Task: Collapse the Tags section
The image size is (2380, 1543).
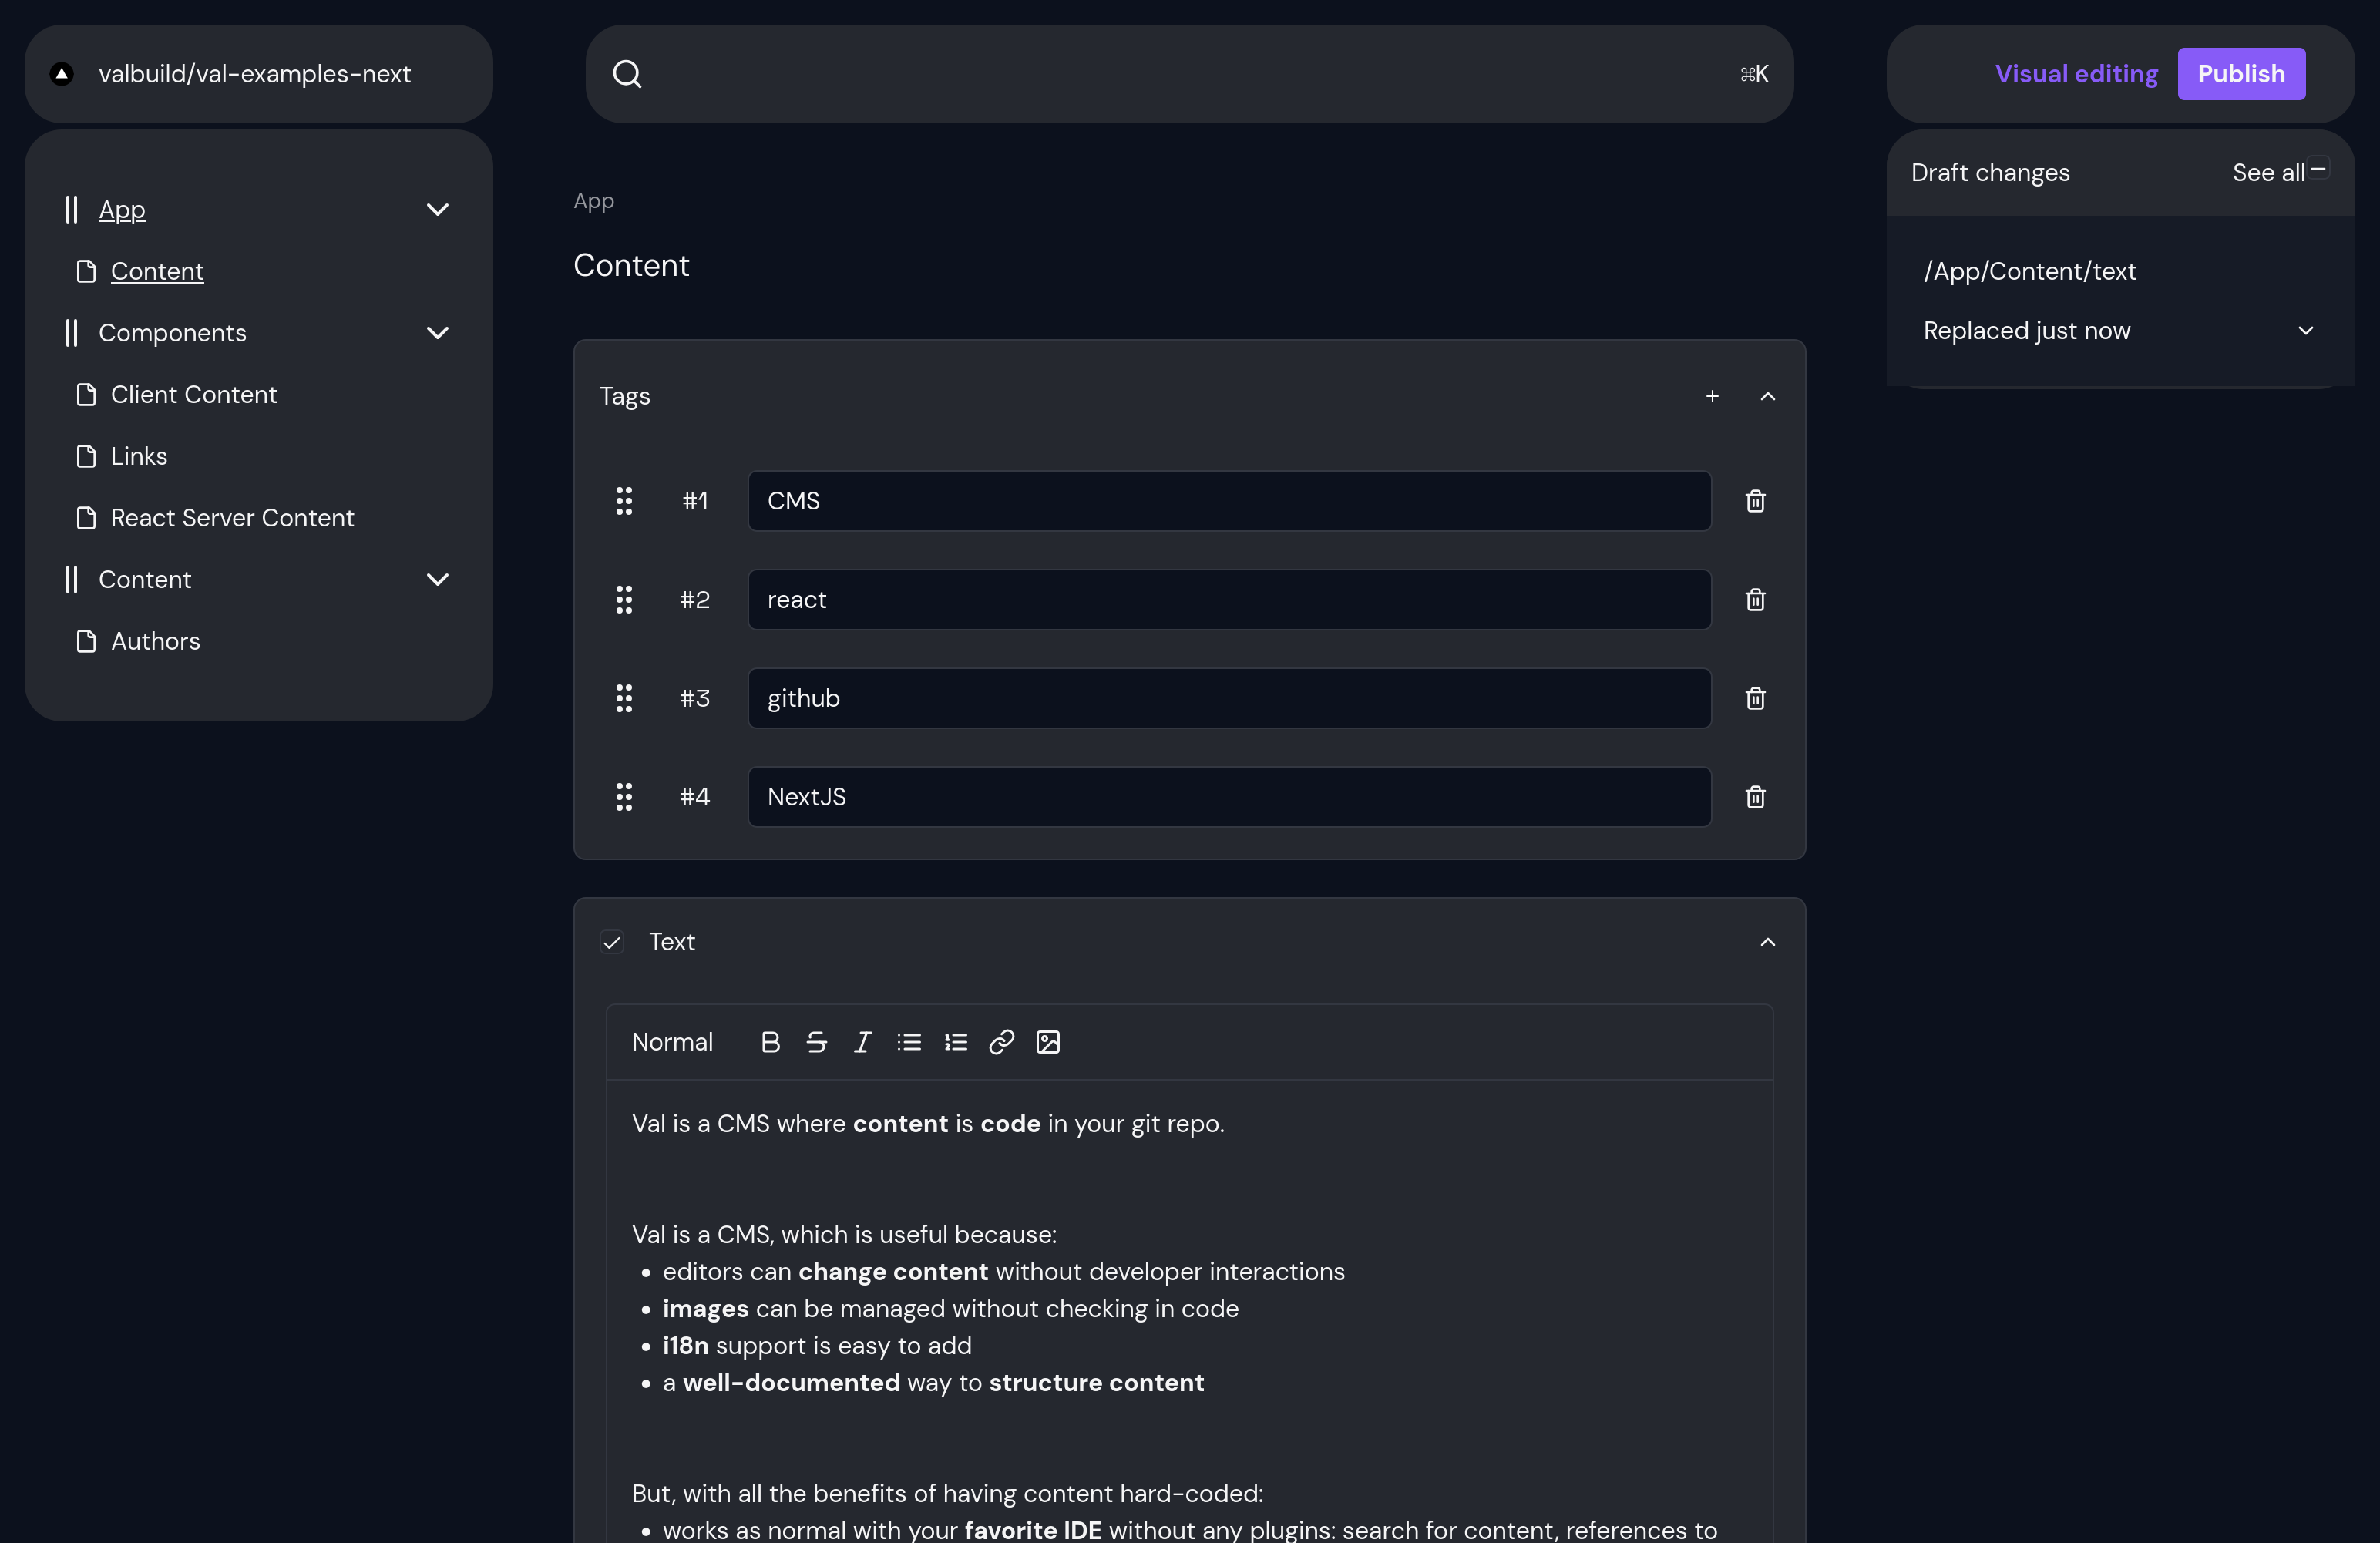Action: pos(1767,397)
